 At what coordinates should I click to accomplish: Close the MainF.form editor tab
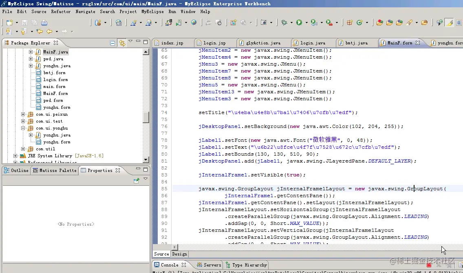click(x=418, y=43)
